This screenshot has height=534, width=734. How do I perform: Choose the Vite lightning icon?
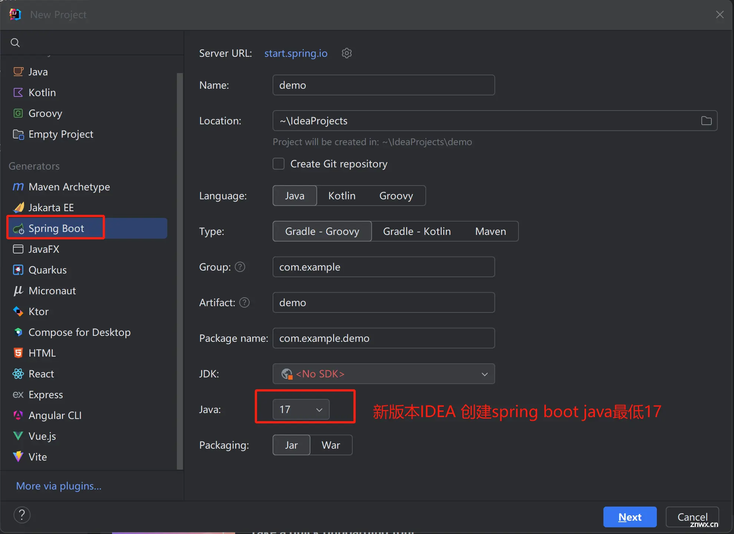[18, 457]
